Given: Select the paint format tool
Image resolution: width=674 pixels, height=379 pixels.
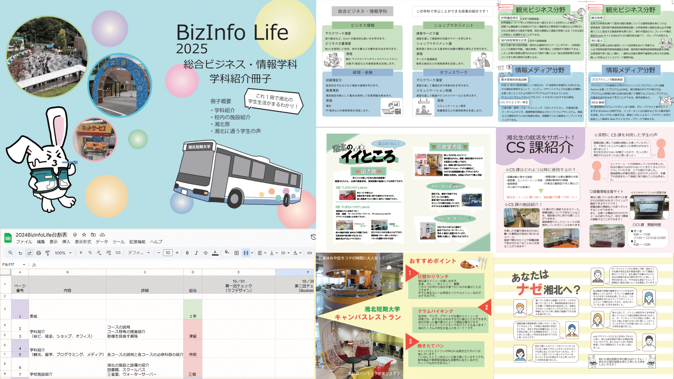Looking at the screenshot, I should coord(48,253).
